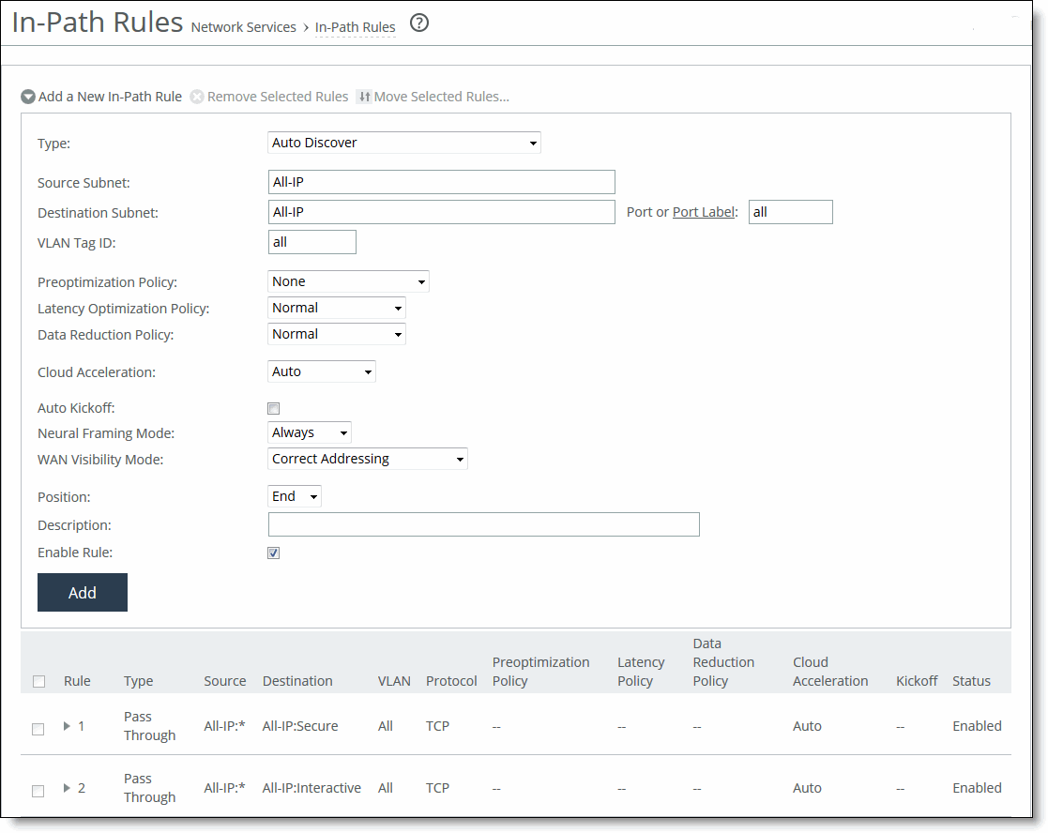Enable the Auto Kickoff checkbox
The image size is (1048, 833).
[273, 408]
